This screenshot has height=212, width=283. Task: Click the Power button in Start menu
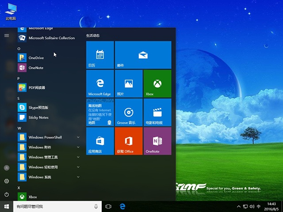(x=7, y=194)
